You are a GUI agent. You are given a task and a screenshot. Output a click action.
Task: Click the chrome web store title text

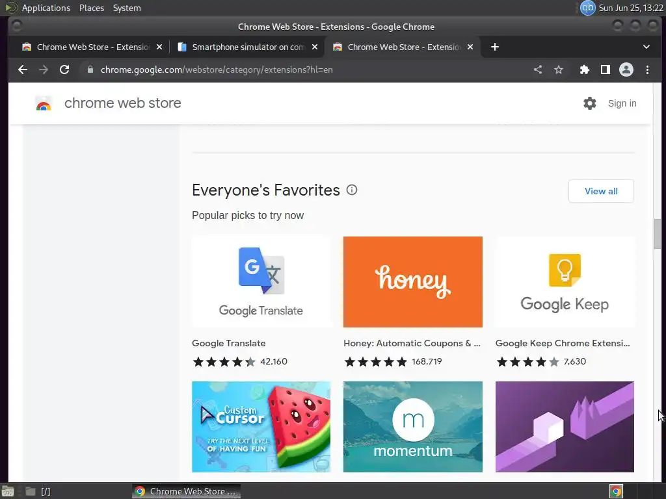point(123,103)
